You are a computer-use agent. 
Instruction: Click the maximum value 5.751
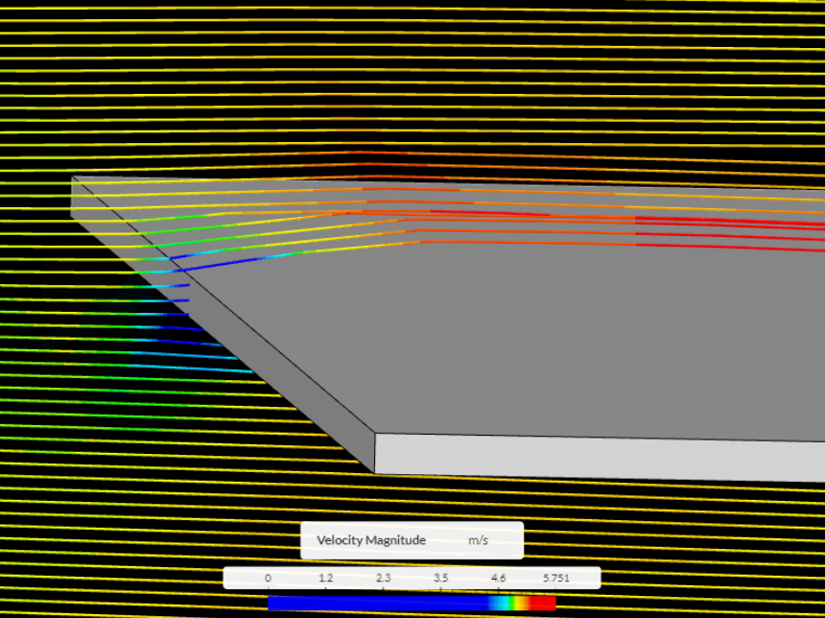point(556,578)
